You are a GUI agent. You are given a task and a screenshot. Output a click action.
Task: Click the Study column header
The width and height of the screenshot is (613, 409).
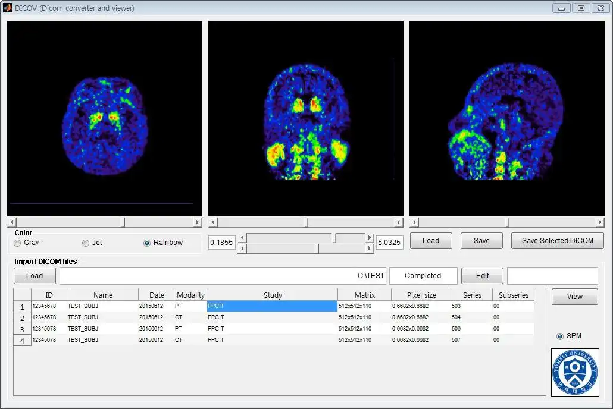point(273,295)
